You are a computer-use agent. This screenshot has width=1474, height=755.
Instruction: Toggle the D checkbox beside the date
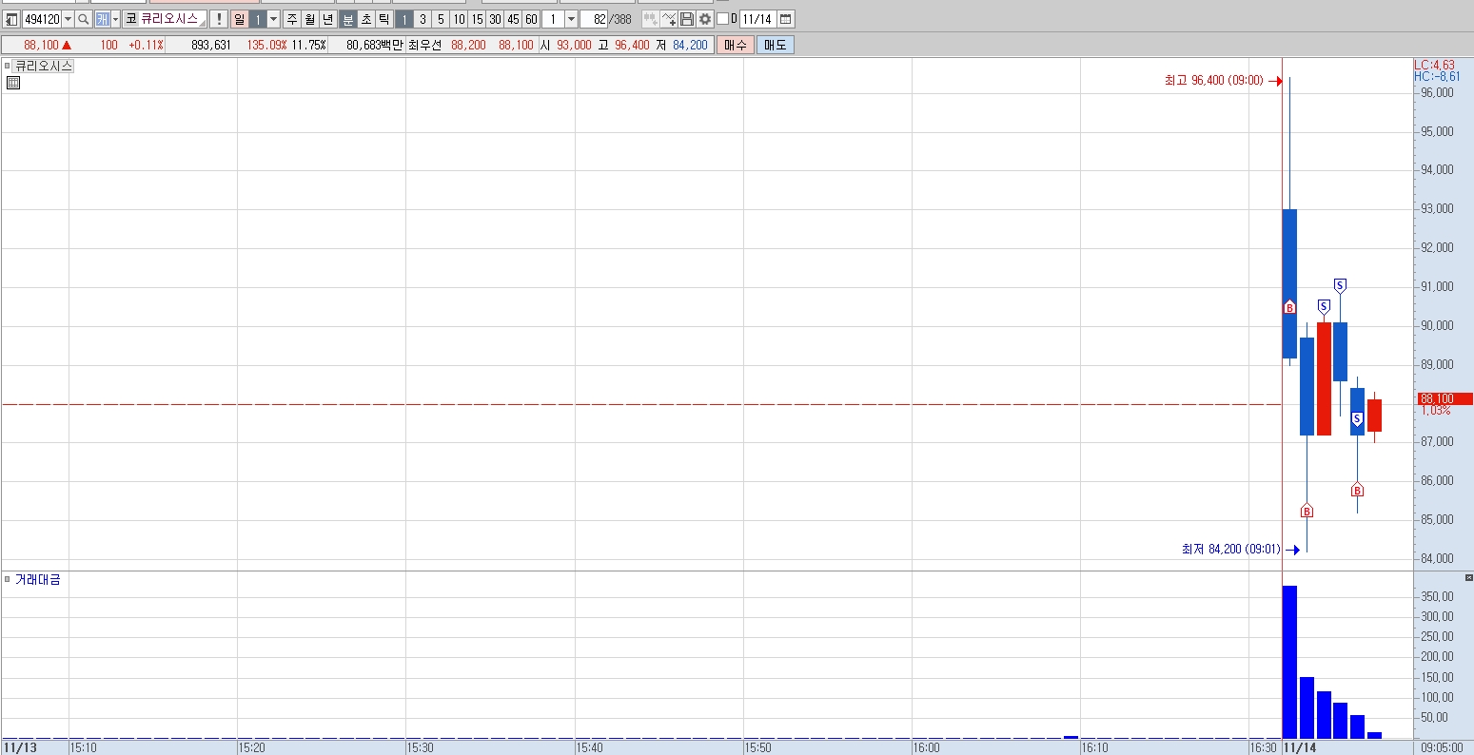pos(723,19)
